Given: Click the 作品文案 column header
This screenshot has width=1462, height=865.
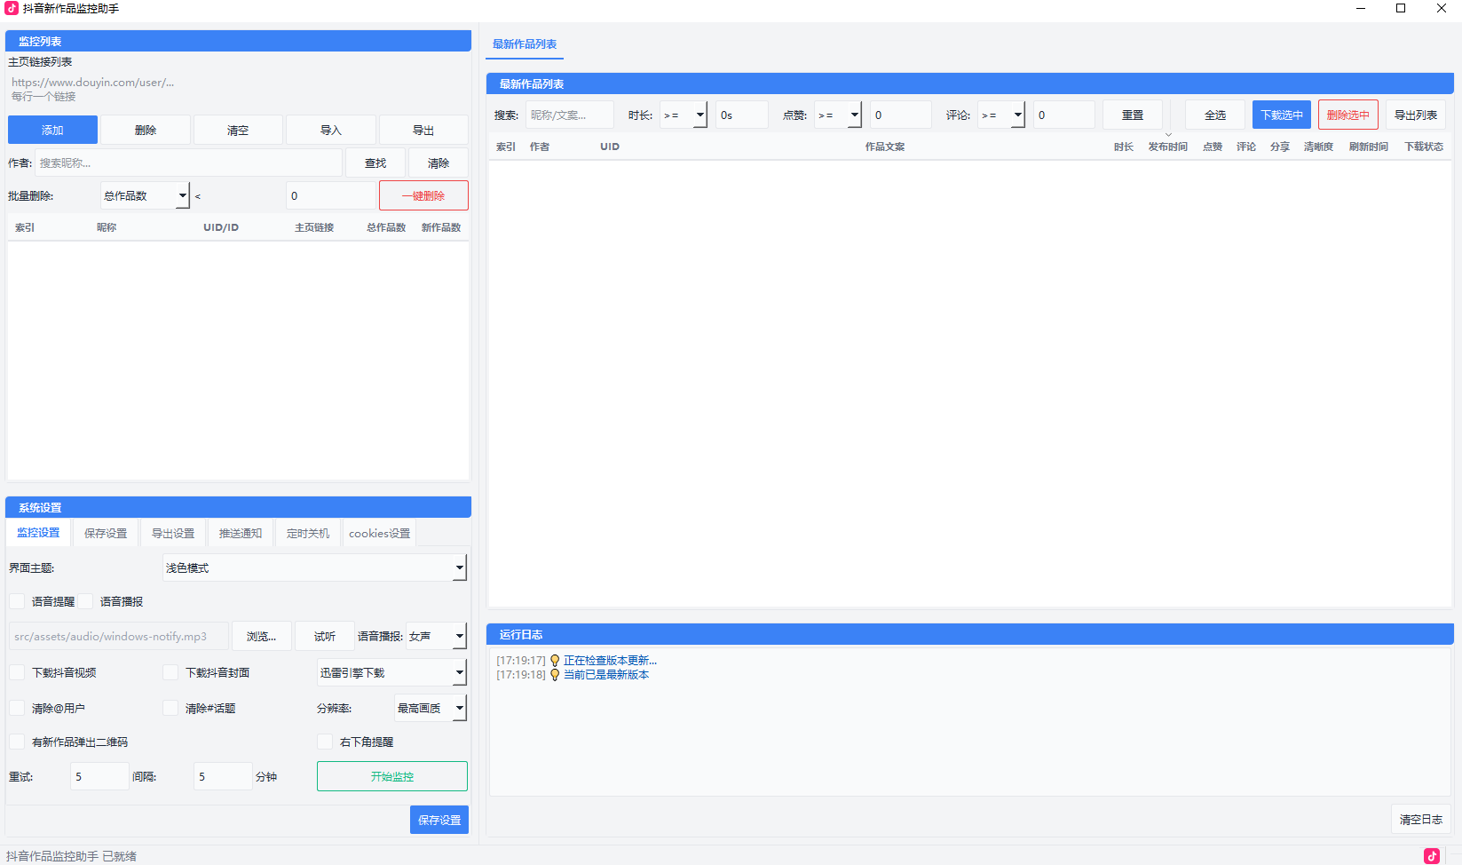Looking at the screenshot, I should tap(885, 147).
